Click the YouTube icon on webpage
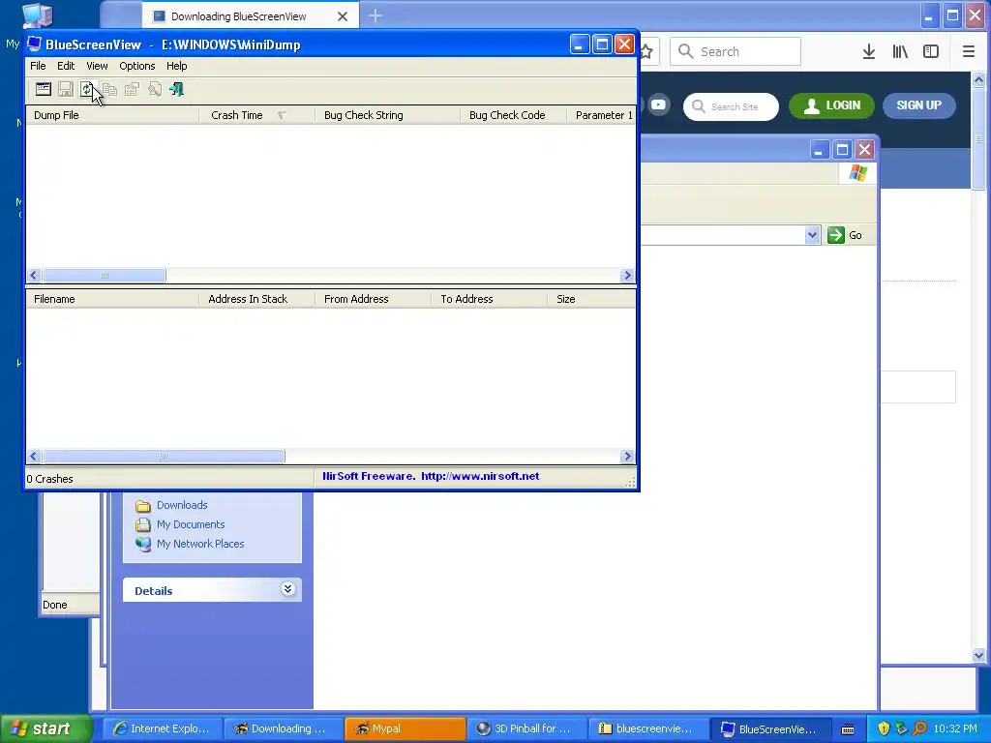Viewport: 991px width, 743px height. tap(658, 104)
